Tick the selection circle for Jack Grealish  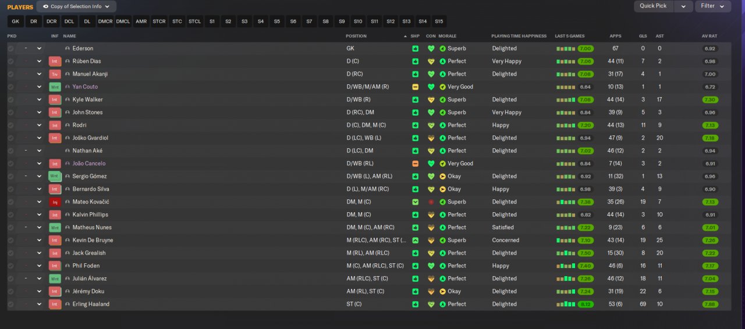10,253
